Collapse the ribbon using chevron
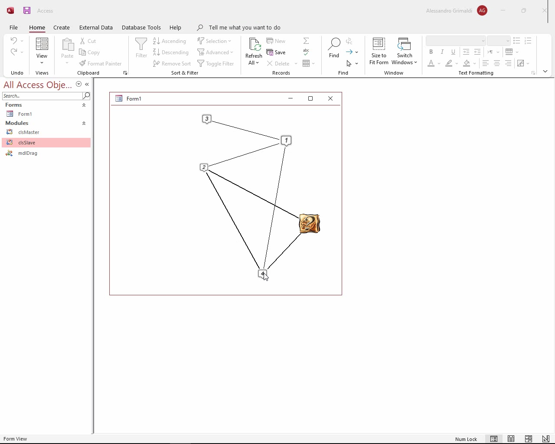Viewport: 555px width, 444px height. pos(545,71)
